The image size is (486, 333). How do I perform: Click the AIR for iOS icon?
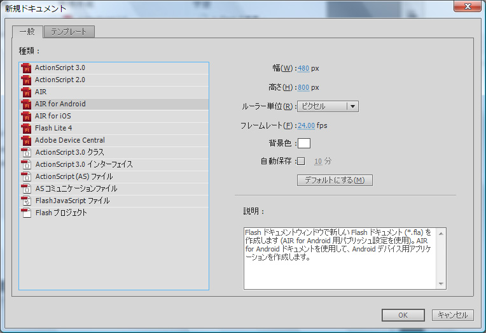point(26,117)
